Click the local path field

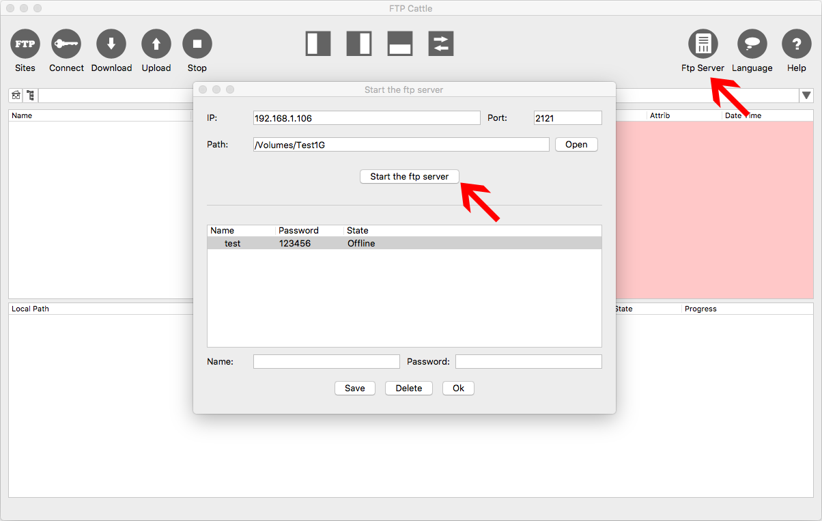pyautogui.click(x=115, y=96)
